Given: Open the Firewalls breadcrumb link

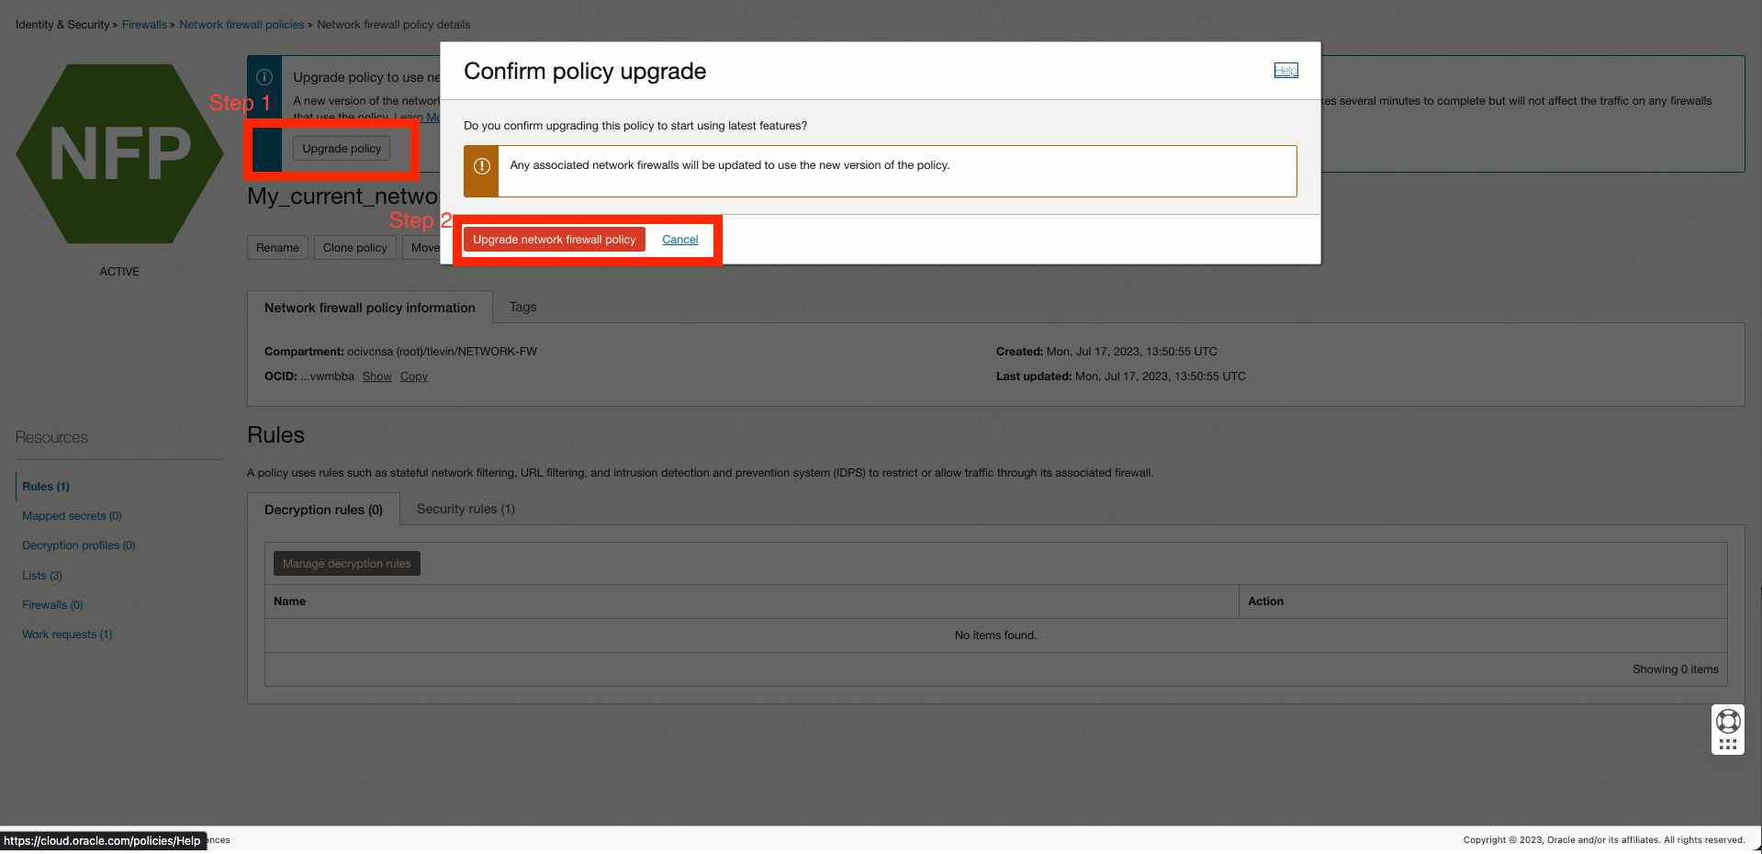Looking at the screenshot, I should tap(144, 24).
